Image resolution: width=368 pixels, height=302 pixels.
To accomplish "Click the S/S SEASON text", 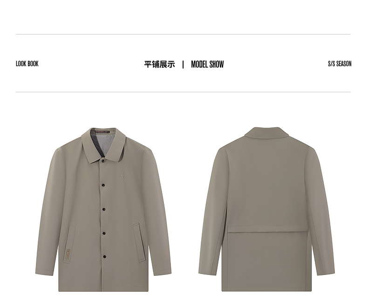I will tap(340, 64).
